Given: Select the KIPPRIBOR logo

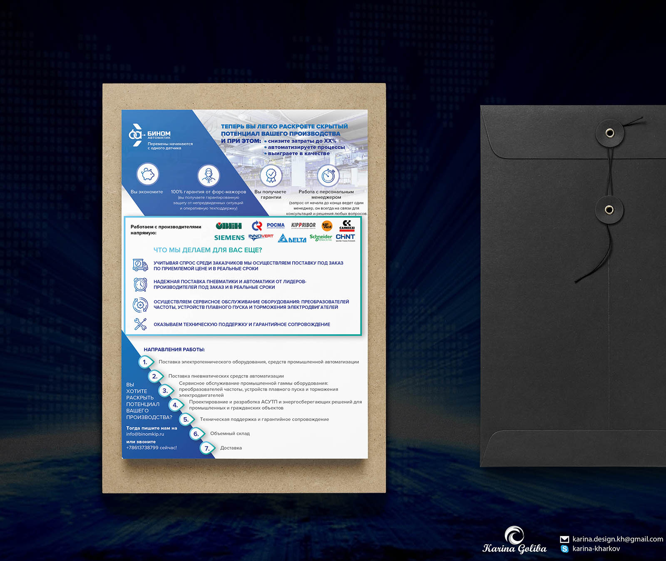Looking at the screenshot, I should coord(303,225).
